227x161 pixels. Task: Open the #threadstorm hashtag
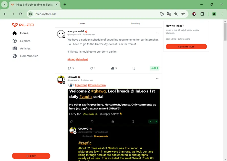pyautogui.click(x=97, y=85)
